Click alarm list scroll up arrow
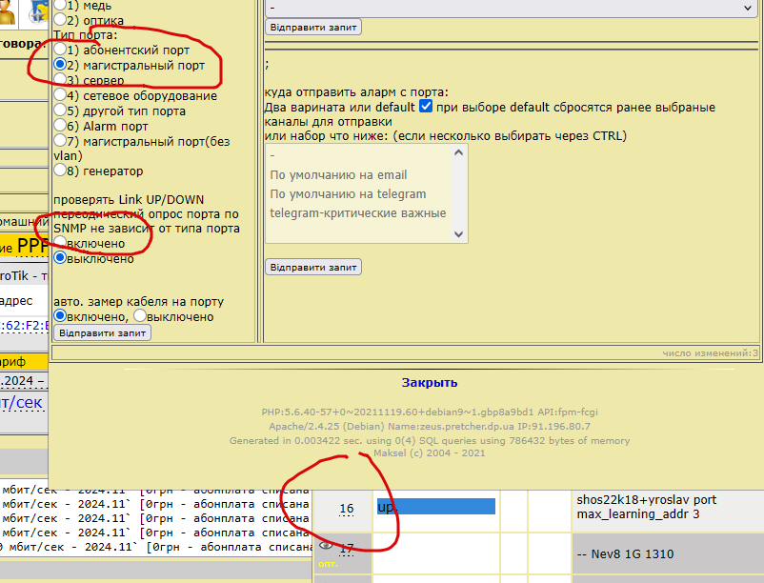This screenshot has width=764, height=583. (458, 152)
